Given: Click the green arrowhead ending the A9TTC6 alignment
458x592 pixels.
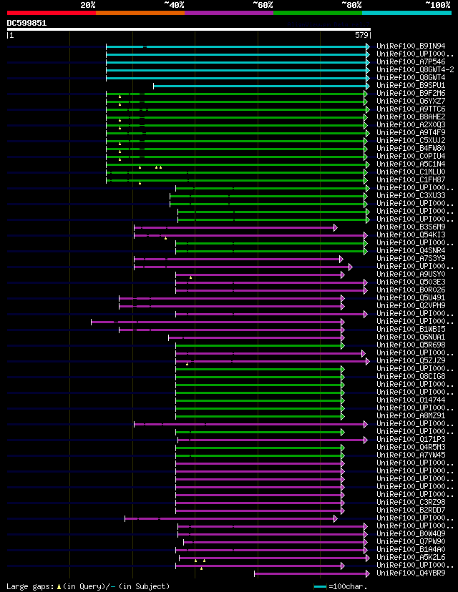Looking at the screenshot, I should (368, 109).
